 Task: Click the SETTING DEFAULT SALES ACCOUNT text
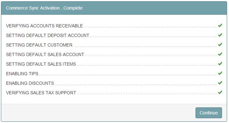pos(45,54)
